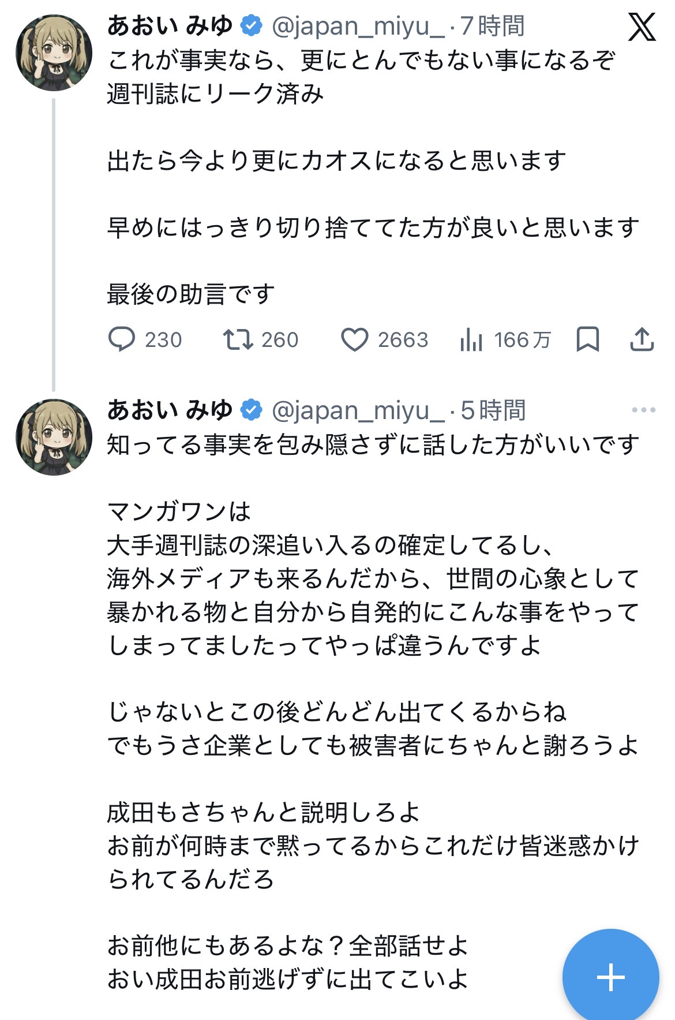The width and height of the screenshot is (675, 1020).
Task: Open あおい みゆ display name on first tweet
Action: 170,26
